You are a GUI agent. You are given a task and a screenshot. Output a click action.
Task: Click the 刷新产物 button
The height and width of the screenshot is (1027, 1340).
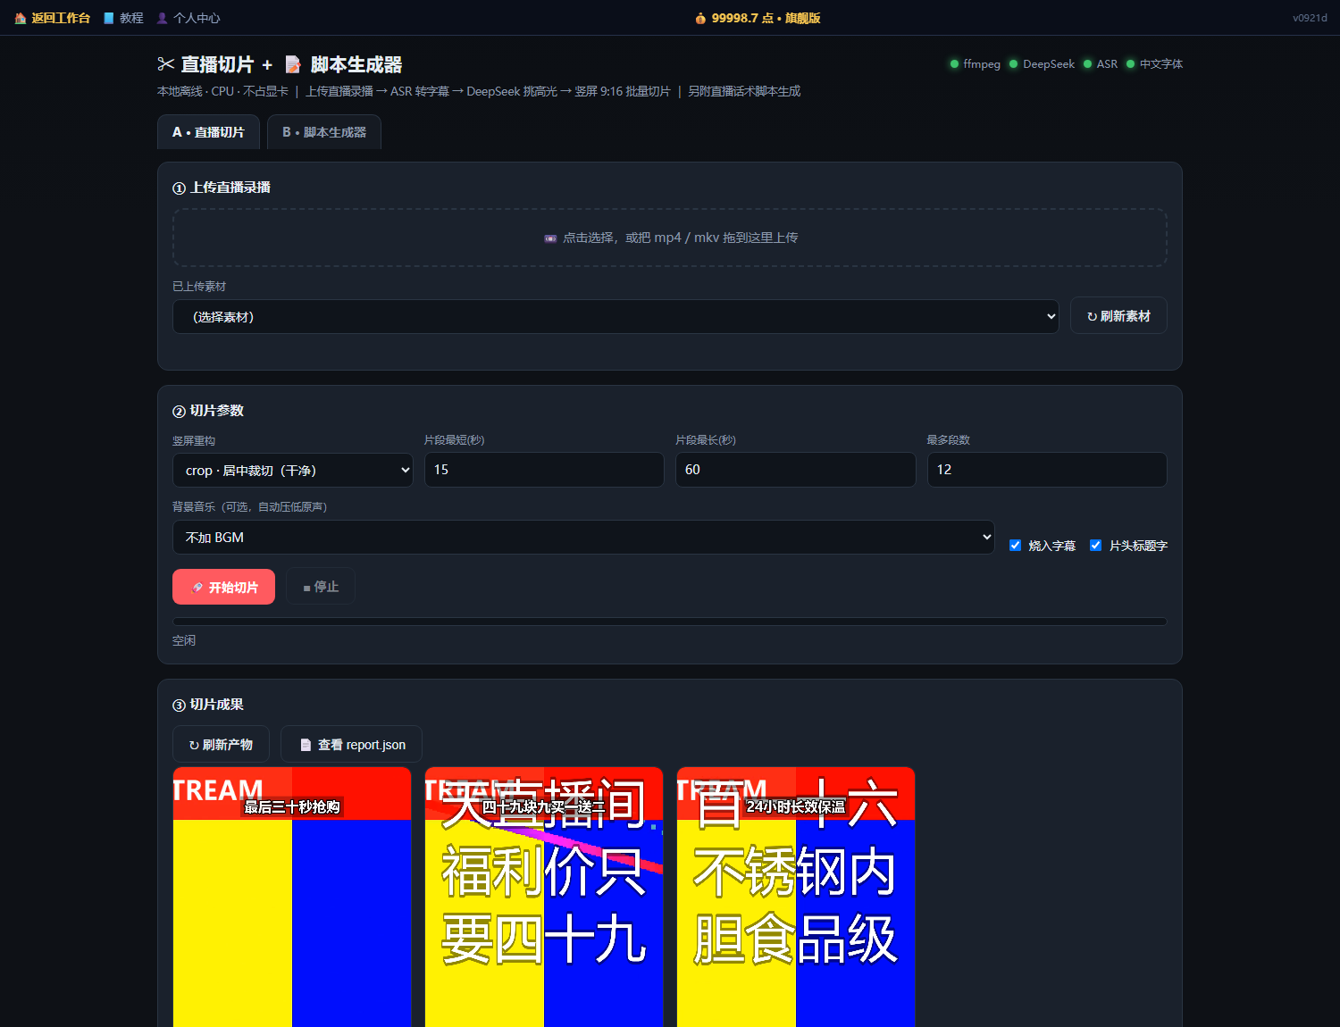221,745
